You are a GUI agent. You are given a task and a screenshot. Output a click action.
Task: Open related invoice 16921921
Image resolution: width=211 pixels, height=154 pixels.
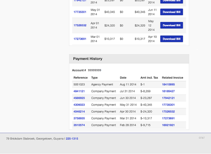click(x=168, y=125)
